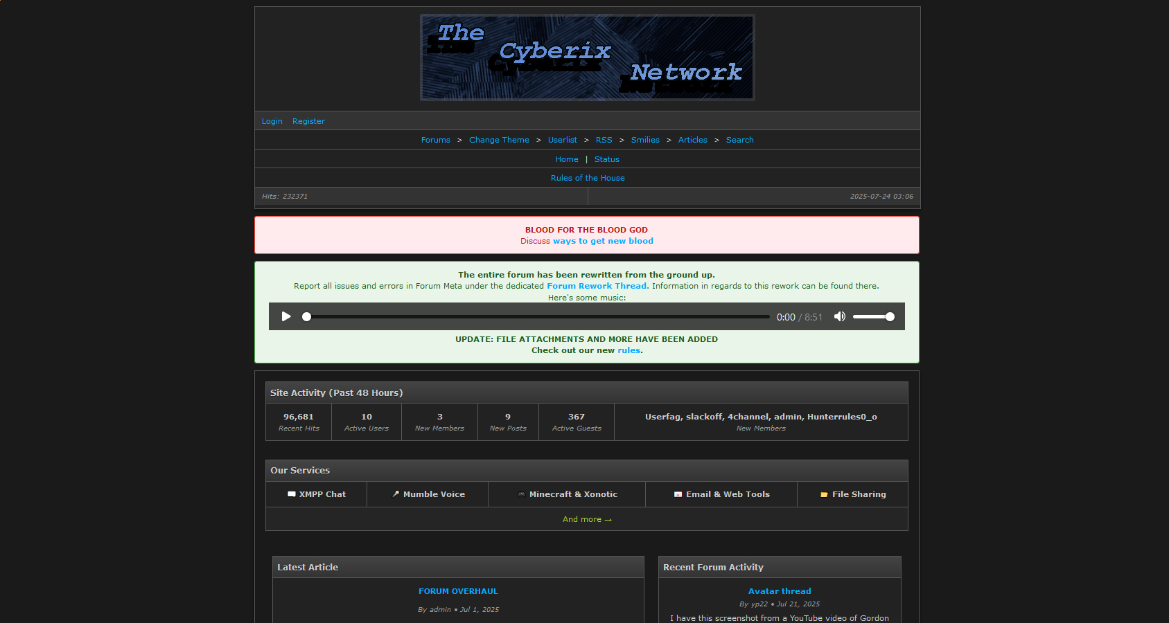
Task: Go to Home page
Action: (x=567, y=159)
